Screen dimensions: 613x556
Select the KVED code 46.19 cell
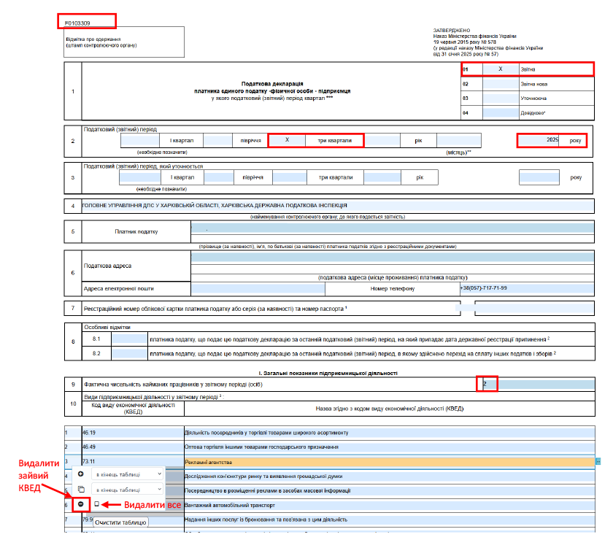[x=133, y=433]
